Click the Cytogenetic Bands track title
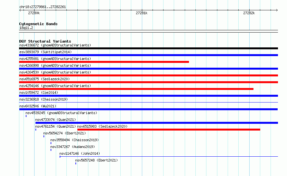 point(38,24)
